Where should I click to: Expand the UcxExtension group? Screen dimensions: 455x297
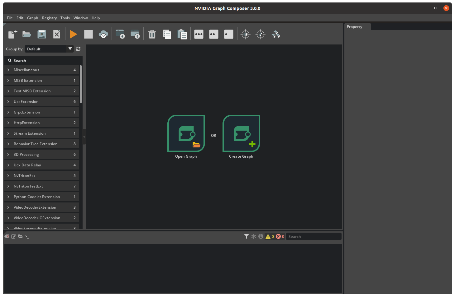8,102
